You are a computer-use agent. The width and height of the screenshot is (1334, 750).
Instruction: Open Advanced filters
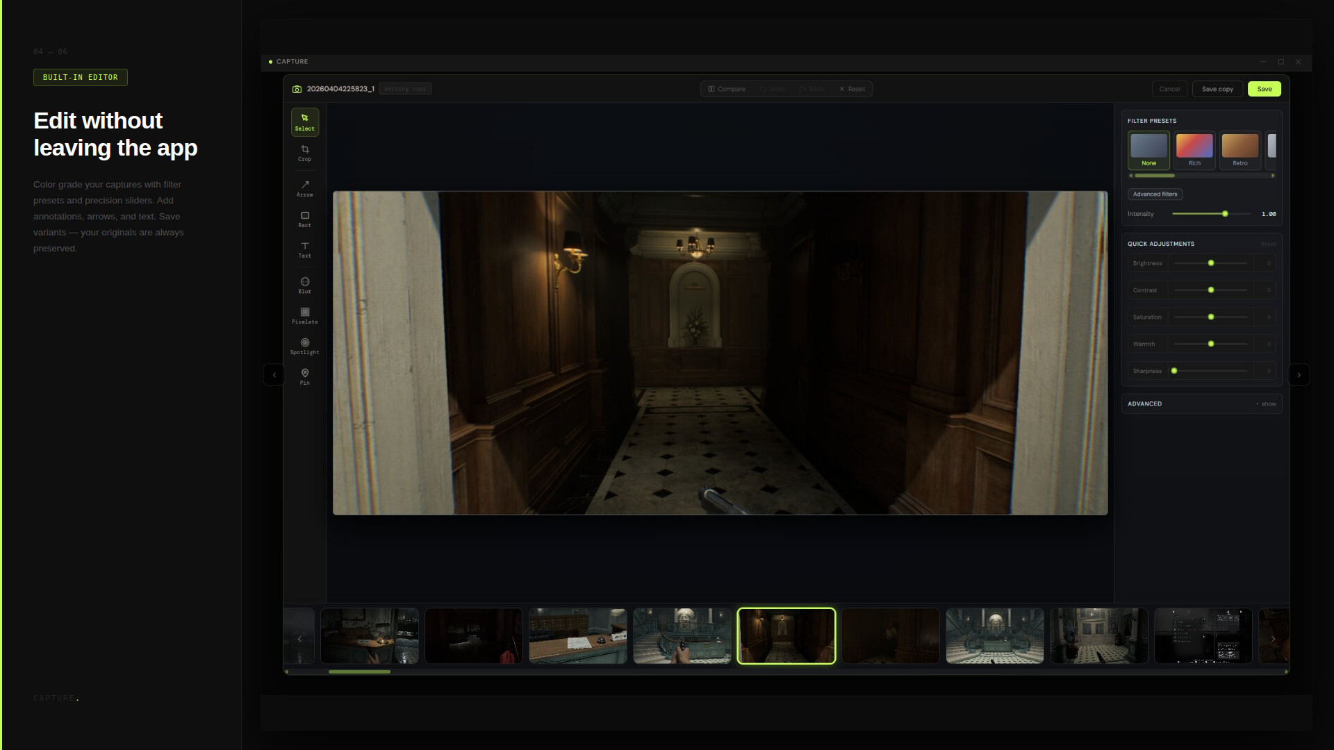pos(1155,194)
